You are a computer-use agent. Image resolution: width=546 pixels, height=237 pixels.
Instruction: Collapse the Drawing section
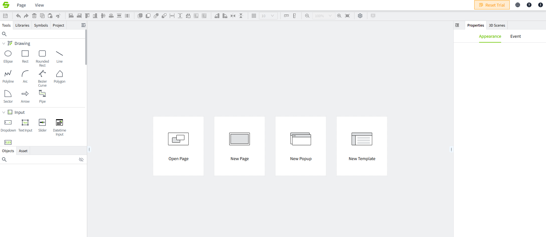(4, 43)
